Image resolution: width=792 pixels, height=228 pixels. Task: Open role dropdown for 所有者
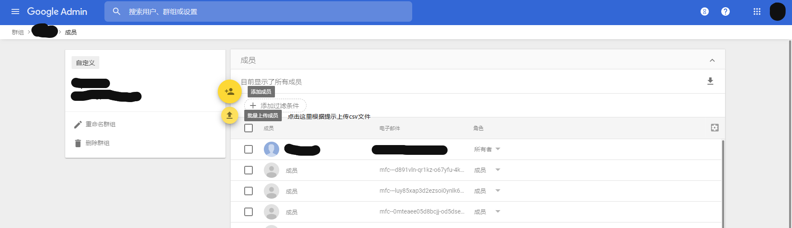(497, 149)
